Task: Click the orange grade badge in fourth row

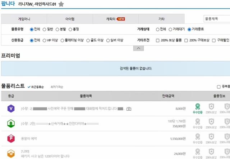Action: 11,154
